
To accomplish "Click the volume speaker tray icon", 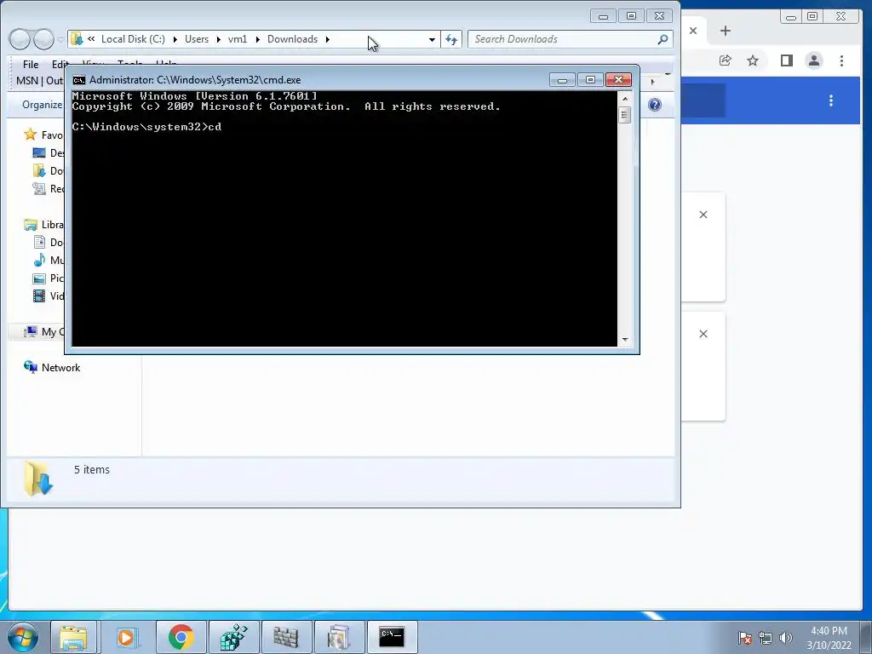I will point(785,638).
